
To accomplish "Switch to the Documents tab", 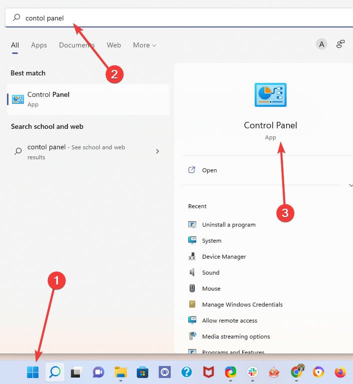I will (x=77, y=45).
